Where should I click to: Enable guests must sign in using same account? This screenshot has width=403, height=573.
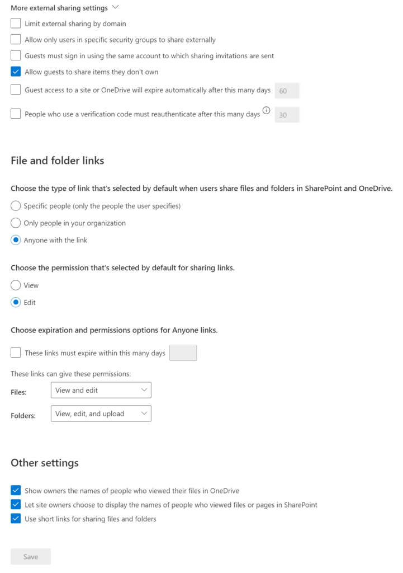[x=16, y=56]
